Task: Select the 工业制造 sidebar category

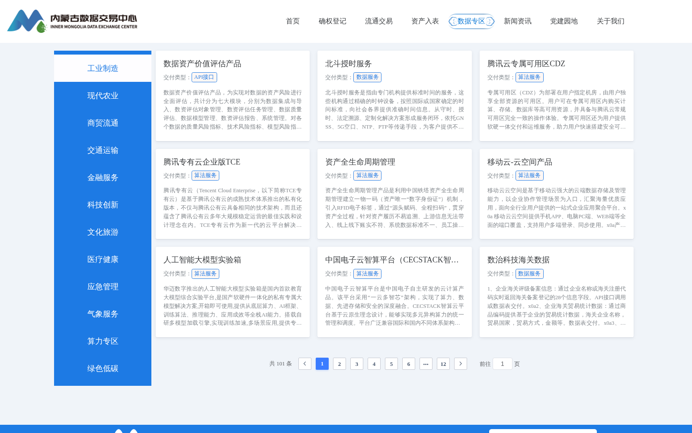Action: coord(103,68)
